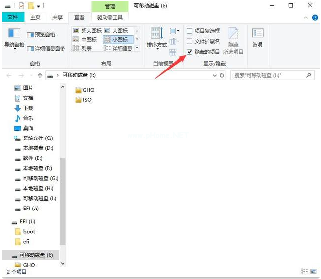The width and height of the screenshot is (321, 279).
Task: Choose the Details (详细信息) layout view
Action: click(118, 48)
